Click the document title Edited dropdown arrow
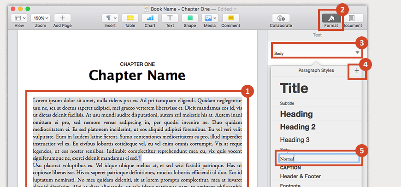 [x=235, y=9]
